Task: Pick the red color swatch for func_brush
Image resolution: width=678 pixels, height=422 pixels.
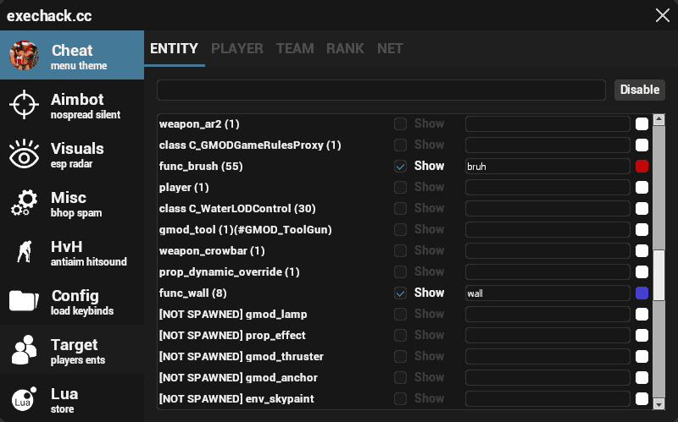Action: tap(642, 167)
